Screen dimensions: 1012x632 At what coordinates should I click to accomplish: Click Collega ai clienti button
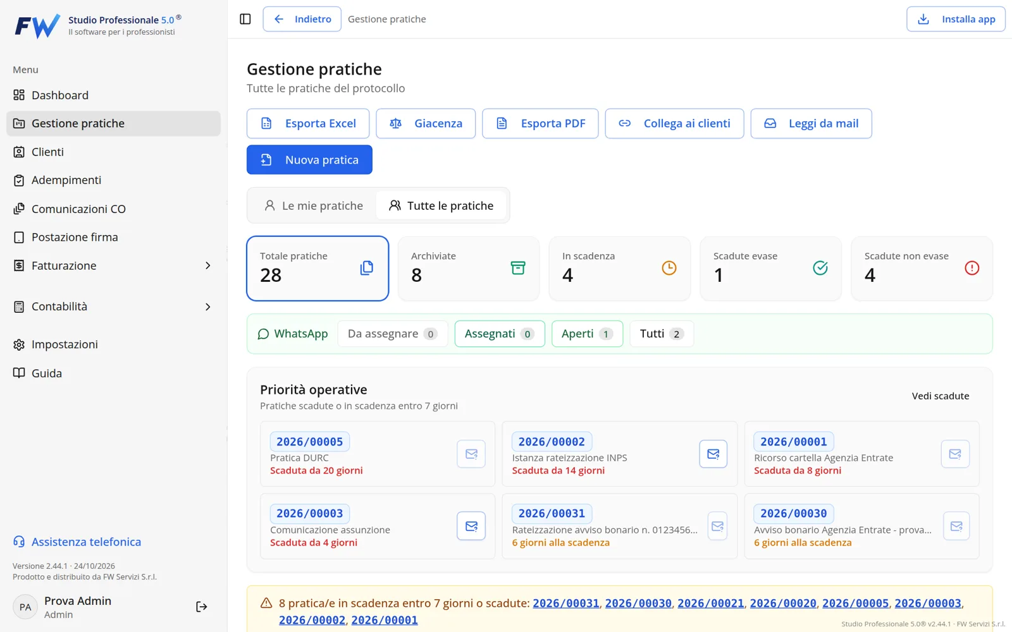point(674,123)
